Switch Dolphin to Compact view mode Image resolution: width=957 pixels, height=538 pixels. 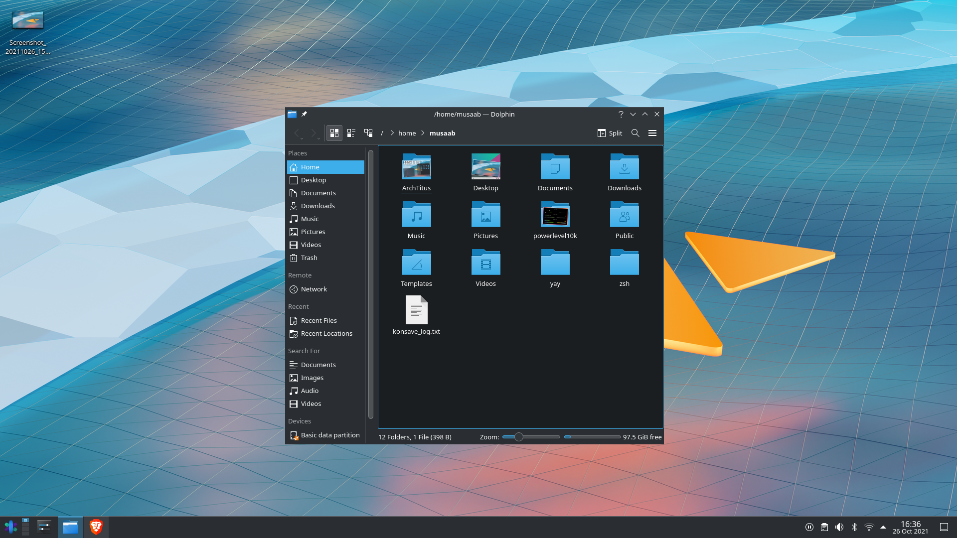351,133
